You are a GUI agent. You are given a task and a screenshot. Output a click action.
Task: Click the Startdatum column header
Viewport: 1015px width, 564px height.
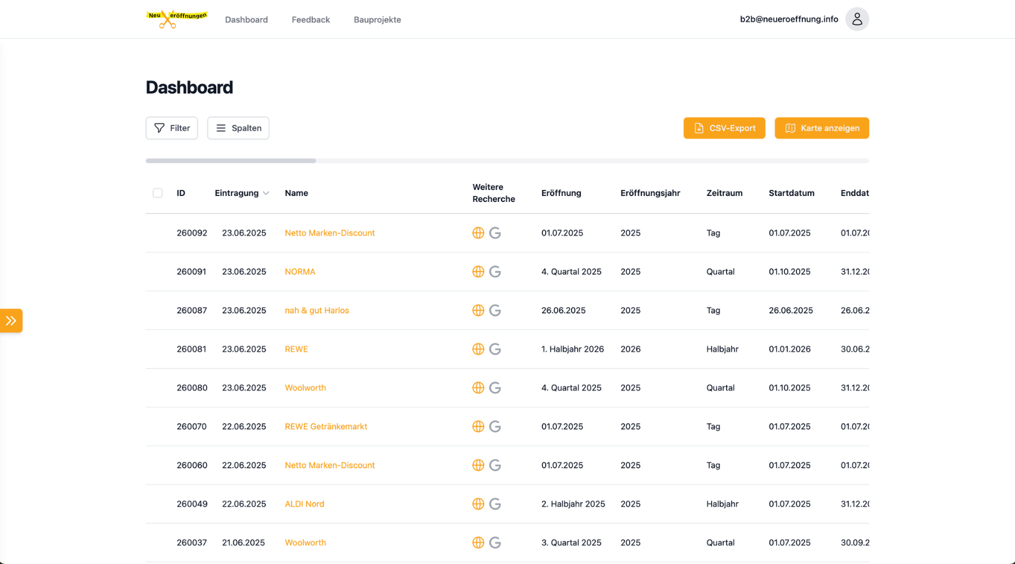791,193
